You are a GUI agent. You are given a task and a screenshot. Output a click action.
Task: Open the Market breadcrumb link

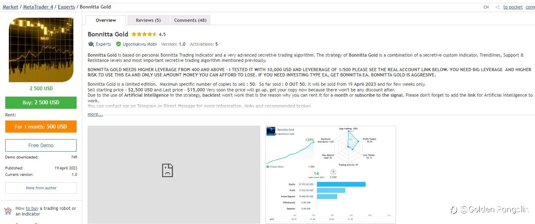(11, 7)
